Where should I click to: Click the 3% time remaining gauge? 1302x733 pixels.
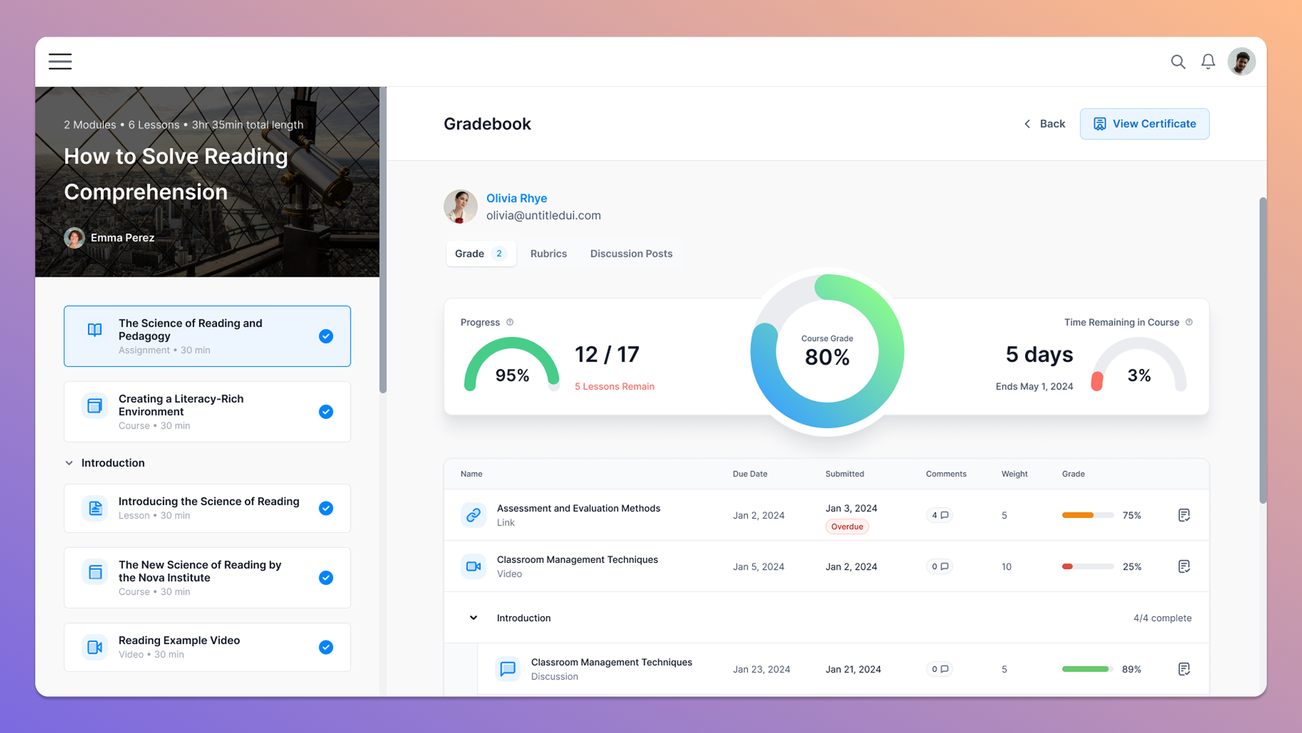pos(1139,365)
